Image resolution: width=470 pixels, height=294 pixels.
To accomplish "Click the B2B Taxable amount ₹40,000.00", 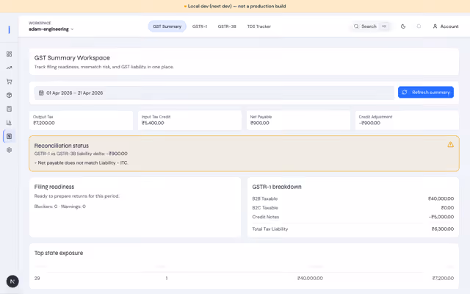I will 441,198.
